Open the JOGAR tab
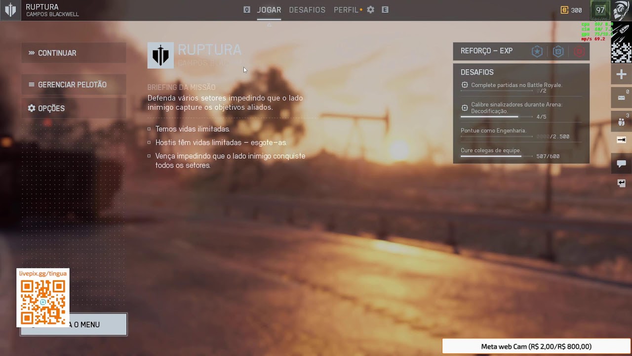The image size is (632, 356). tap(269, 10)
